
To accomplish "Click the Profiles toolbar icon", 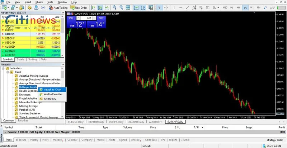I will pyautogui.click(x=13, y=8).
